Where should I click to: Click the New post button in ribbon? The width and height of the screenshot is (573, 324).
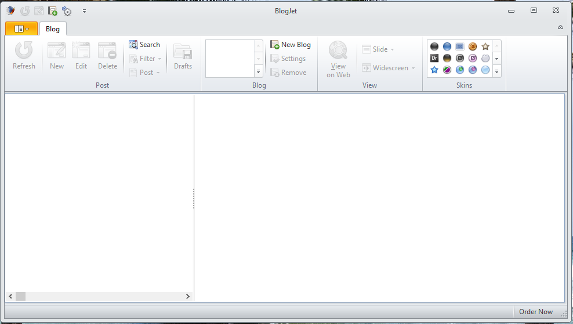click(57, 56)
